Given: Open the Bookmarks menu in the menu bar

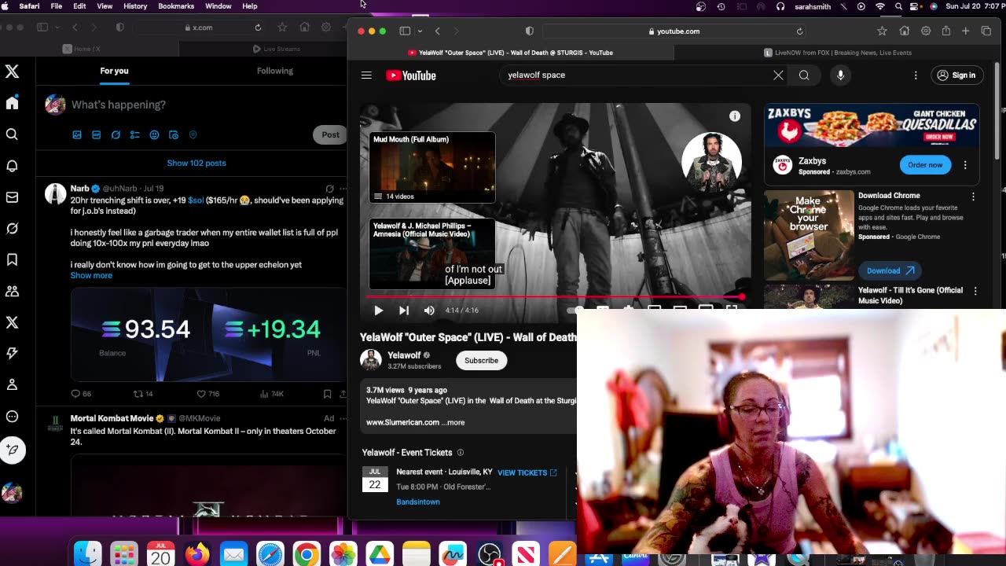Looking at the screenshot, I should [x=176, y=6].
